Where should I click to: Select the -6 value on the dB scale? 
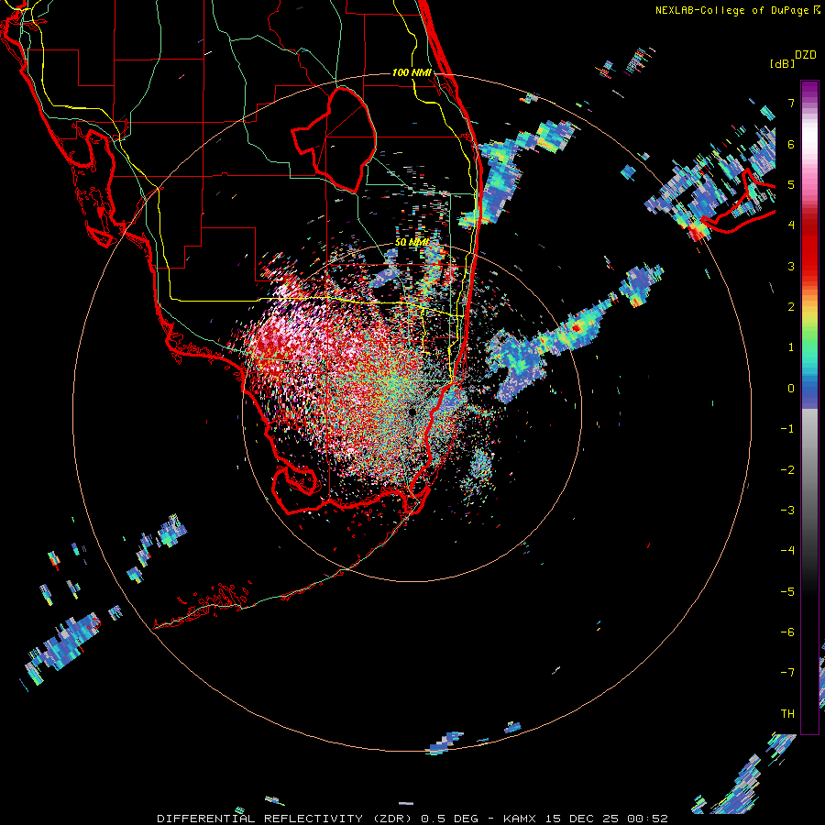pyautogui.click(x=787, y=632)
